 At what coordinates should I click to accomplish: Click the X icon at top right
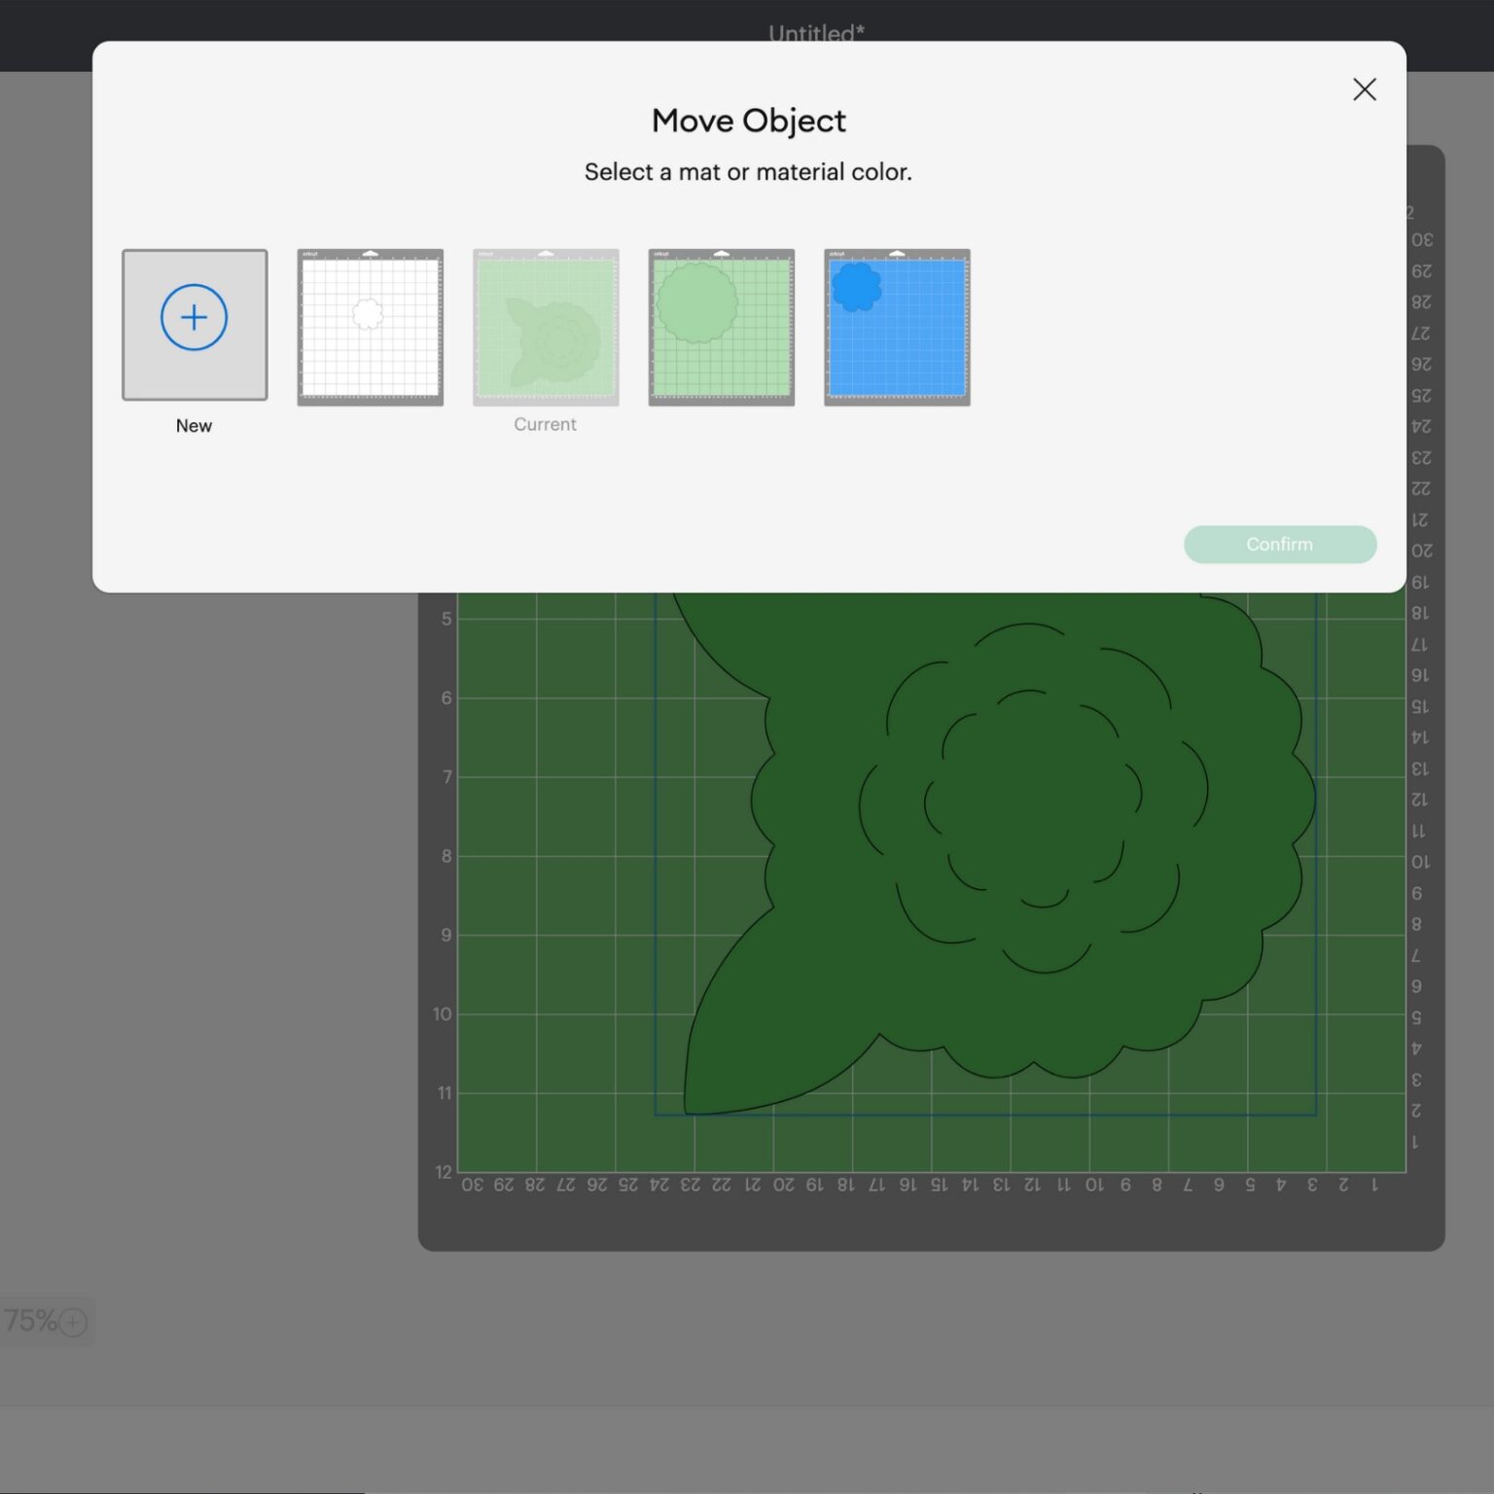point(1365,89)
